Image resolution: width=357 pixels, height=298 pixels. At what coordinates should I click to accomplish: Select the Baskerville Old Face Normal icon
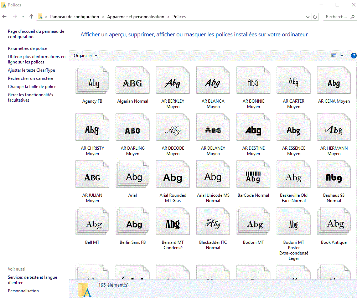[x=294, y=174]
